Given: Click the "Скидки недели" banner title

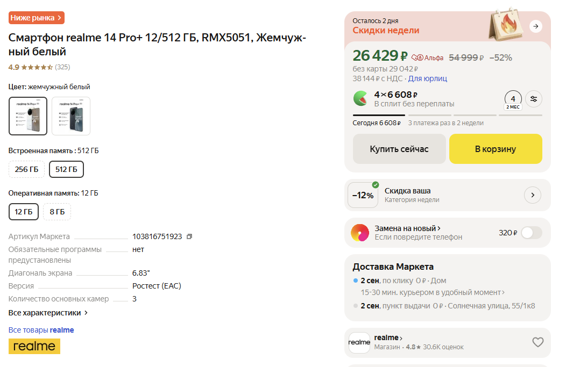Looking at the screenshot, I should (386, 30).
